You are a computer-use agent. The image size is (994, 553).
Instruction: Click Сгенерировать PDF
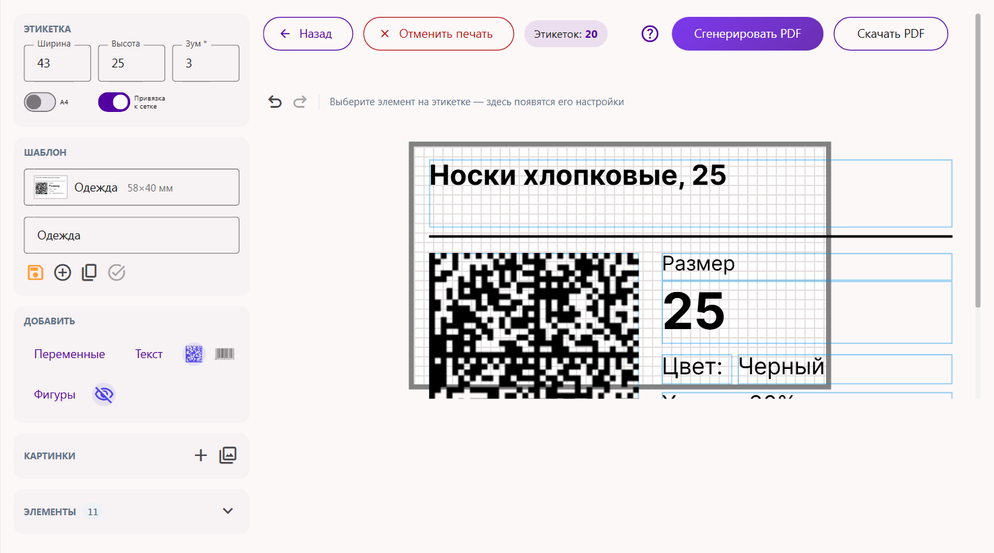click(x=747, y=34)
